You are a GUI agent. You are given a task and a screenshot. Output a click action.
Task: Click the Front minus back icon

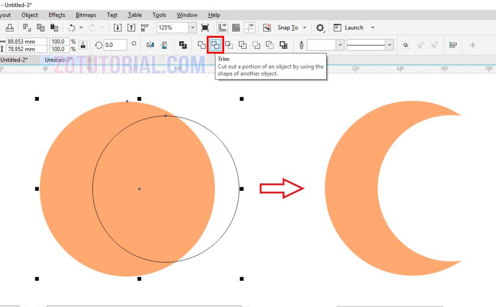[256, 45]
